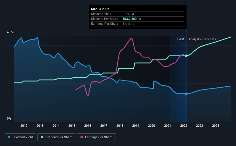Click the Mar 04 2022 tooltip date
This screenshot has height=146, width=236.
coord(100,9)
